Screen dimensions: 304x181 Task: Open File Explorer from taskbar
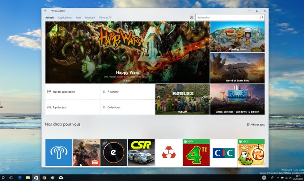tap(28, 177)
